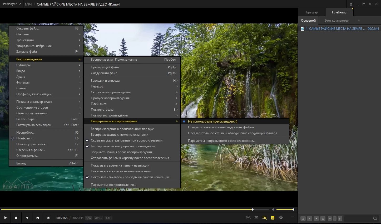Choose 'Параметры воспроизведения...' menu entry

(x=113, y=185)
